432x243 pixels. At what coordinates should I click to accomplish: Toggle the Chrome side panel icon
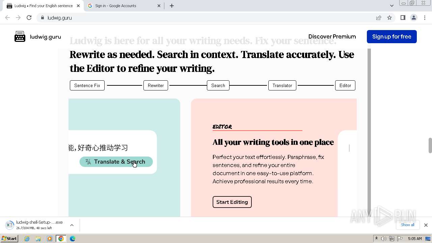pyautogui.click(x=403, y=18)
